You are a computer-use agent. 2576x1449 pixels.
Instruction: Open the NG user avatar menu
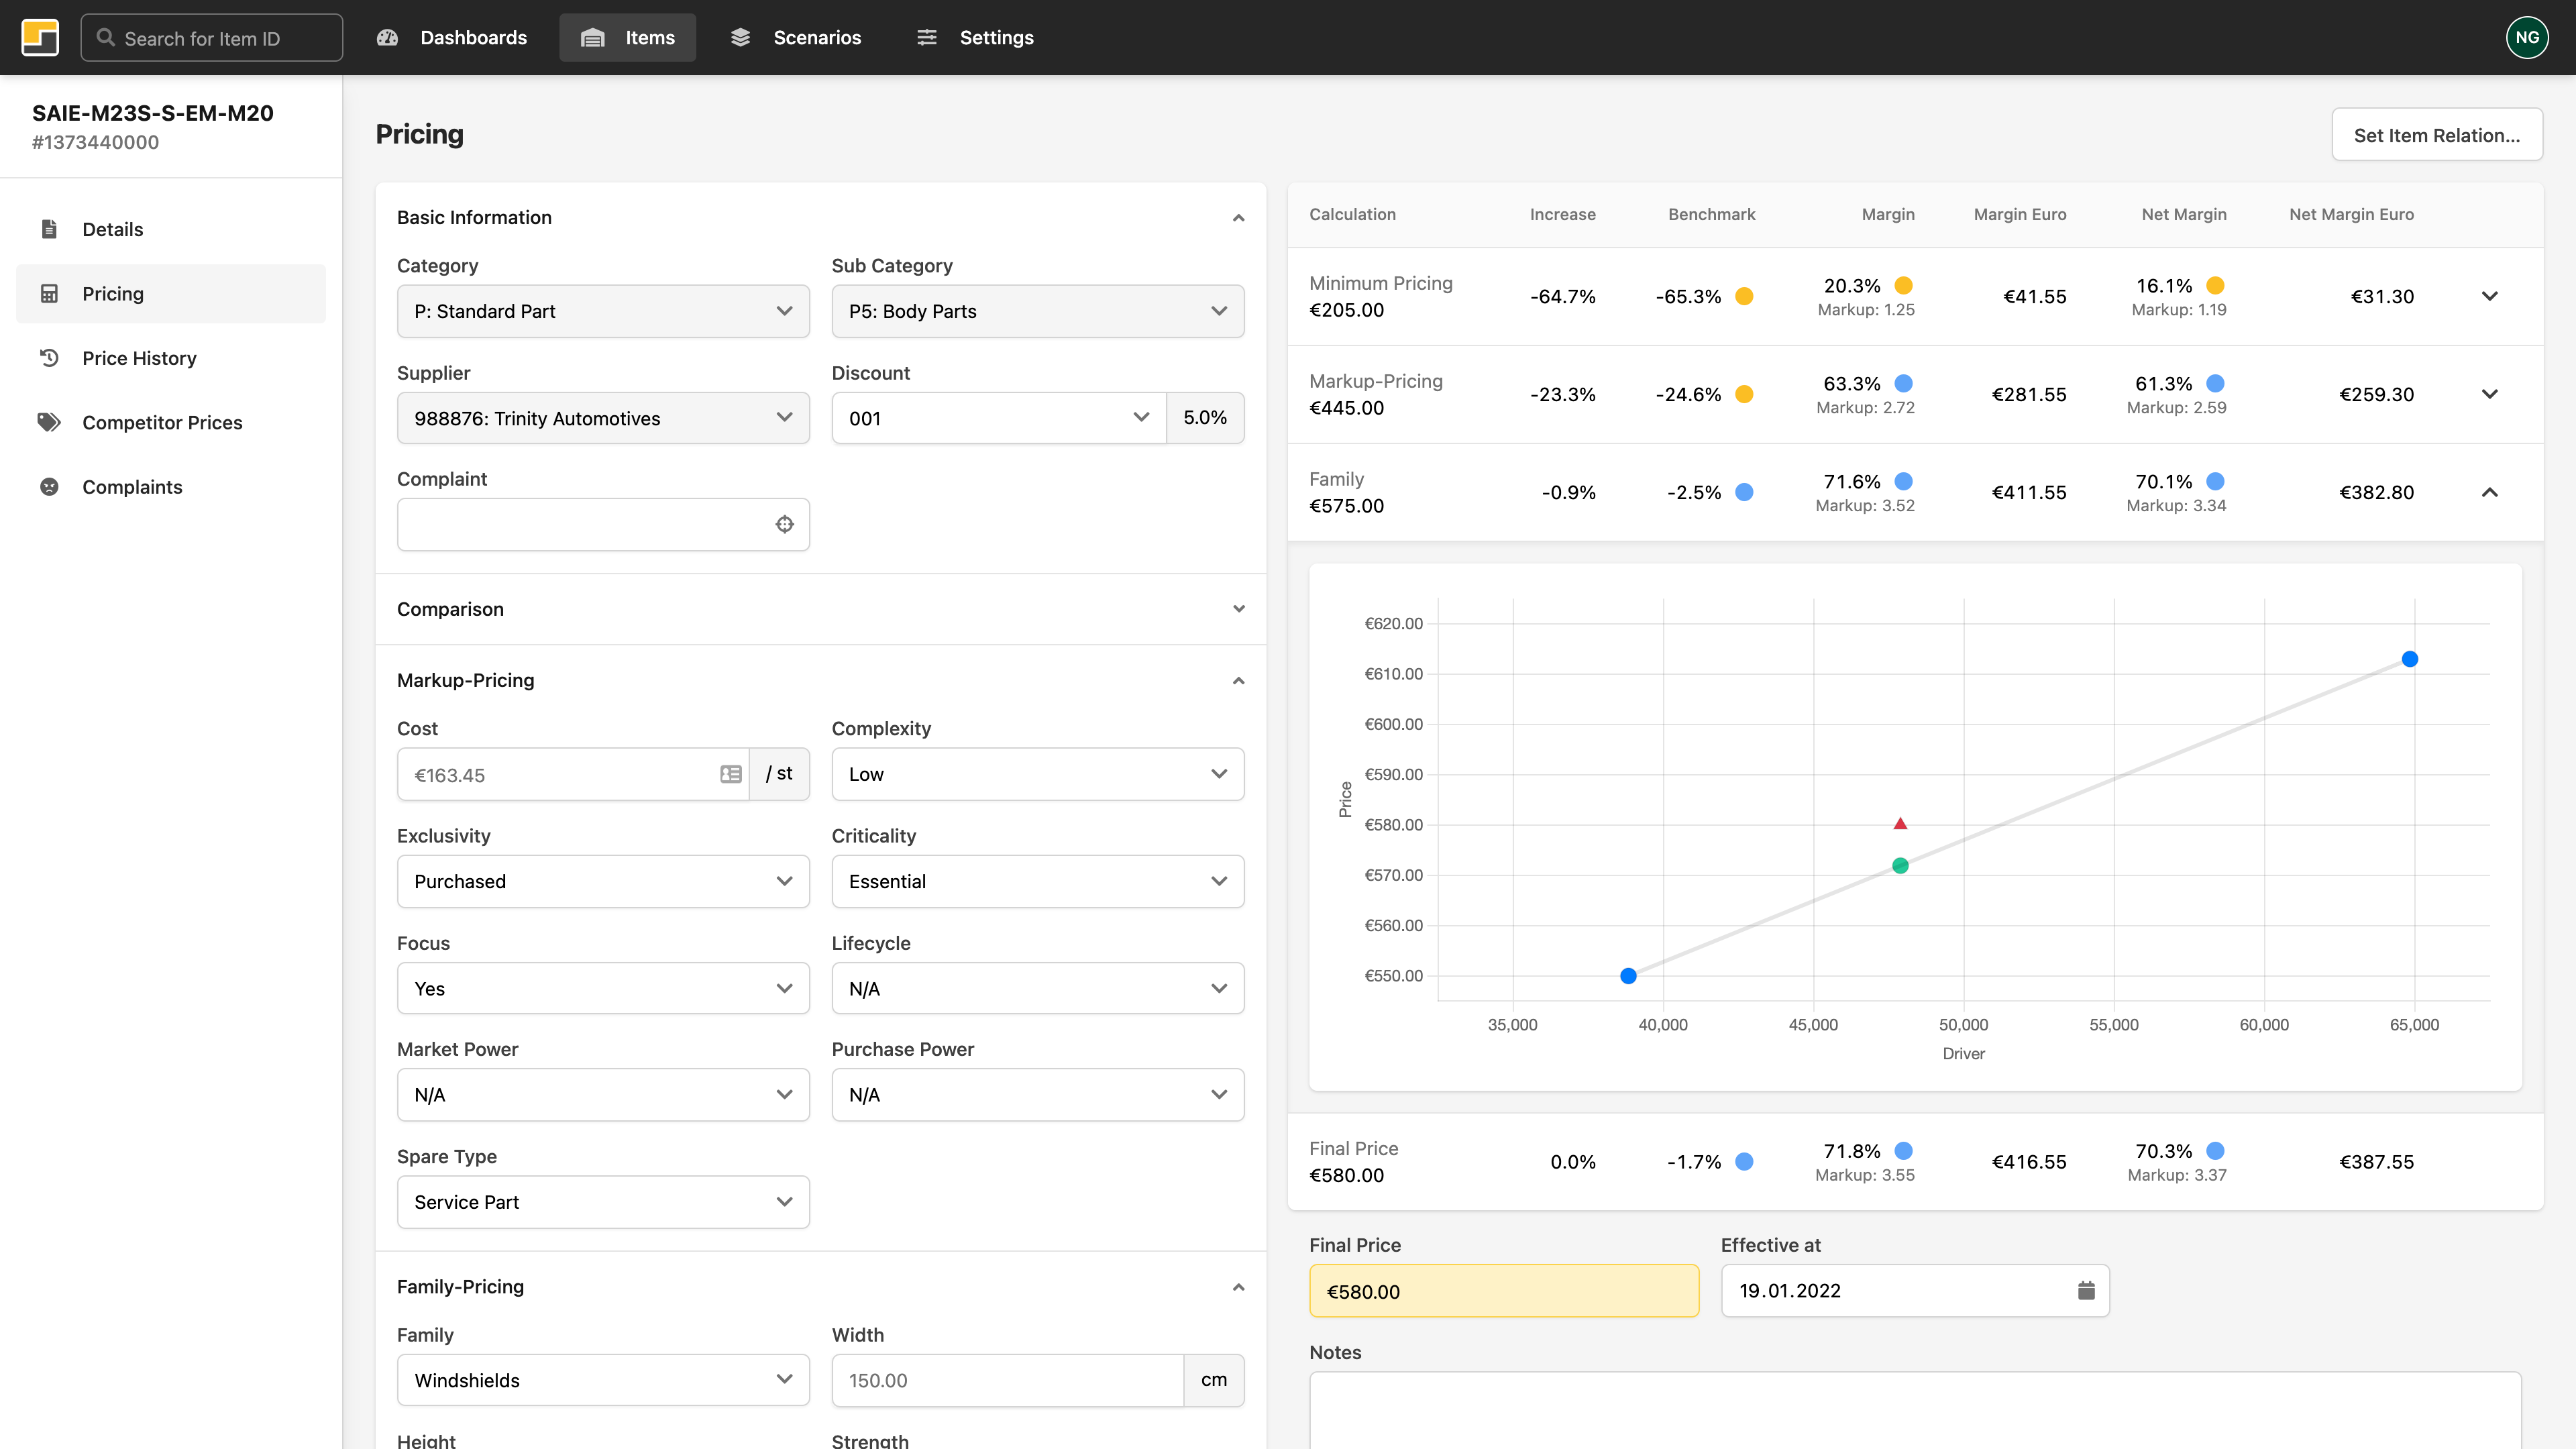2526,37
